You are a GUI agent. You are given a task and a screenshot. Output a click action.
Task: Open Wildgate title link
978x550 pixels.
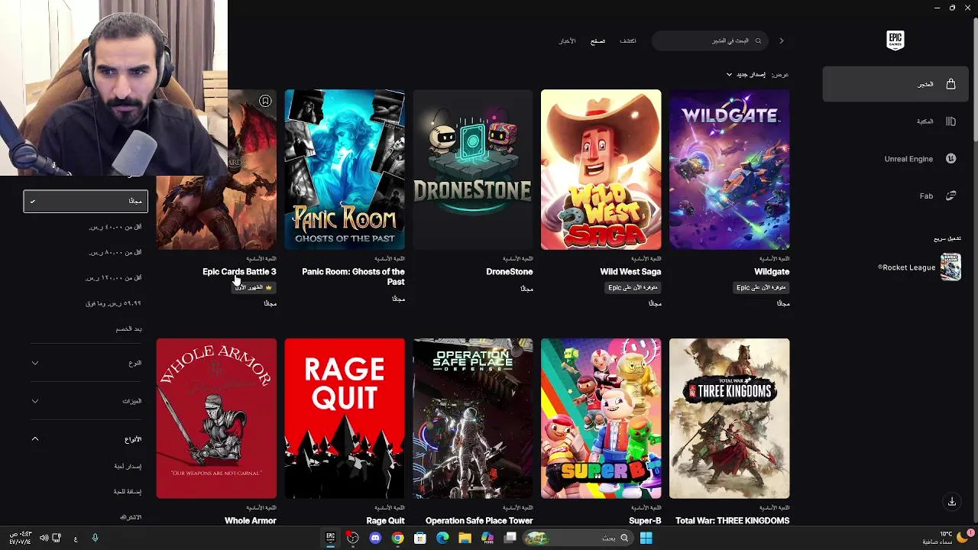[x=772, y=271]
